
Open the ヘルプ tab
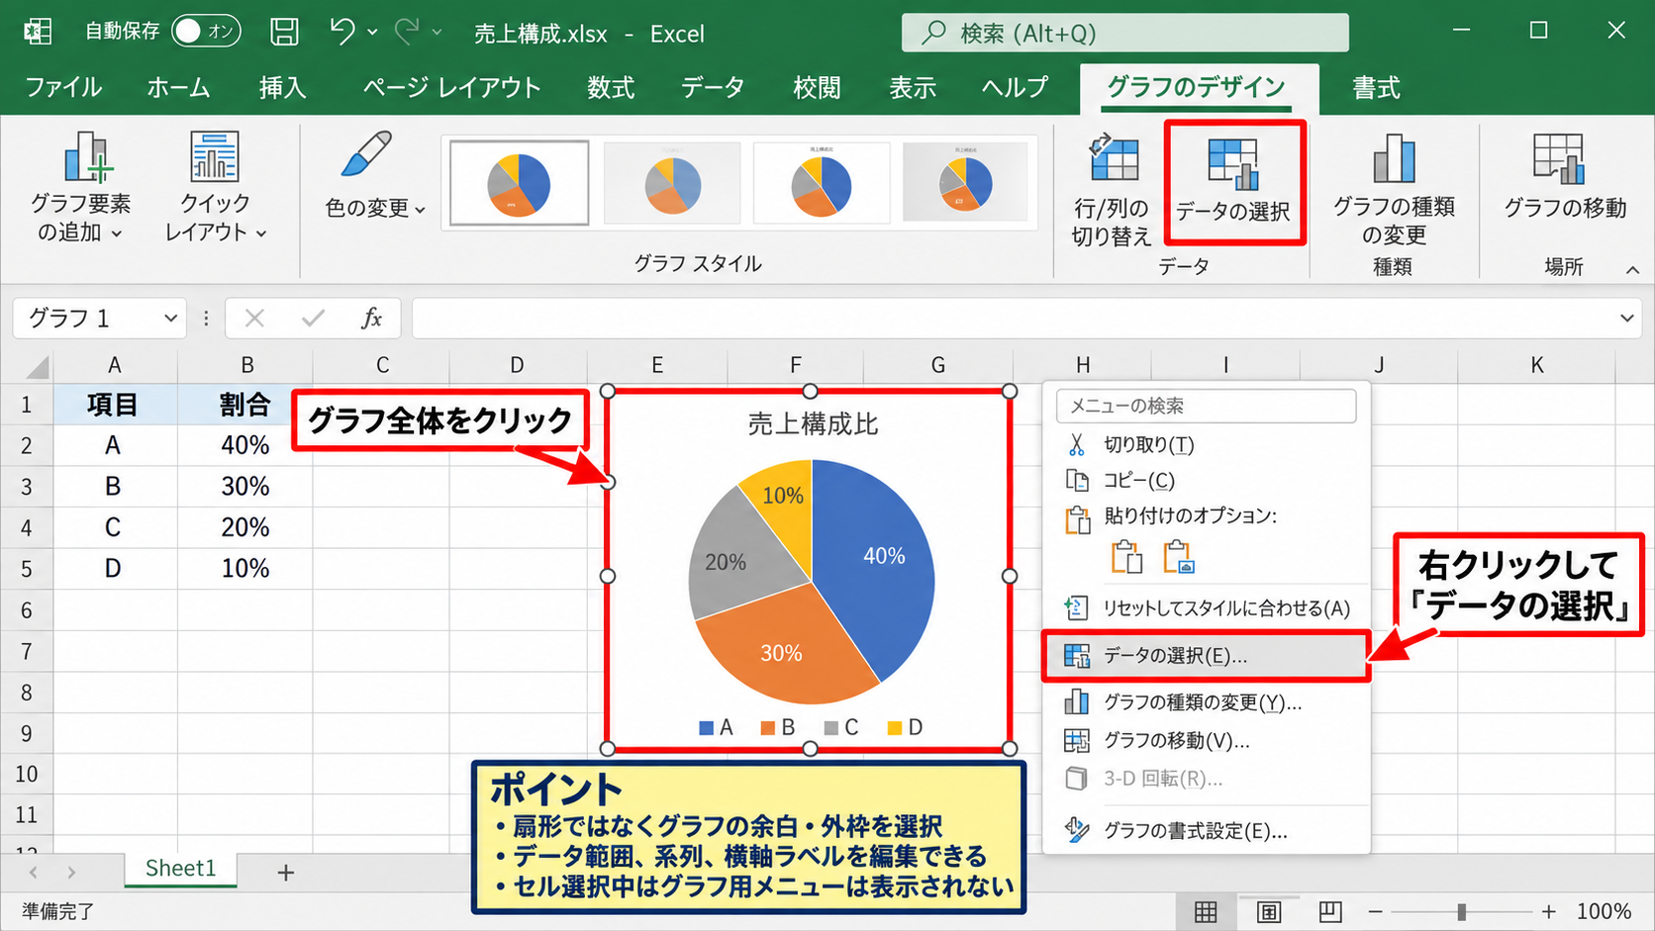point(1015,87)
